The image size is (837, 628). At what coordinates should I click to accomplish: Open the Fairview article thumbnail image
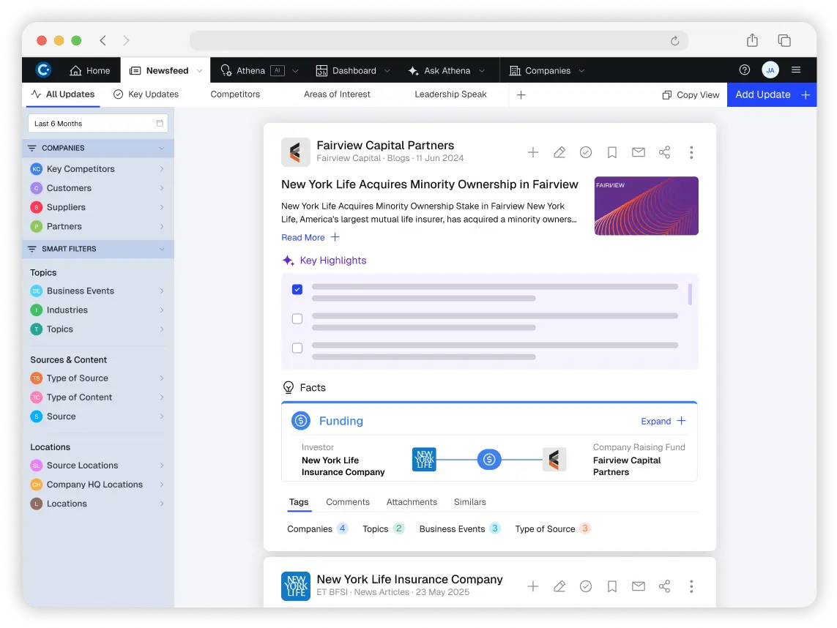(x=646, y=206)
